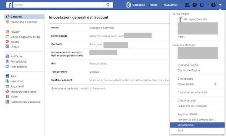The height and width of the screenshot is (136, 226).
Task: Click the facebook.com username URL text
Action: 106,36
